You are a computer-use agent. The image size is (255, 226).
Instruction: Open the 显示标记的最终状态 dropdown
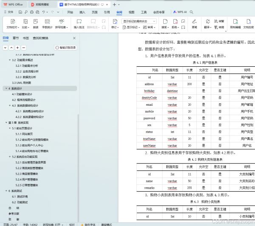coord(139,21)
